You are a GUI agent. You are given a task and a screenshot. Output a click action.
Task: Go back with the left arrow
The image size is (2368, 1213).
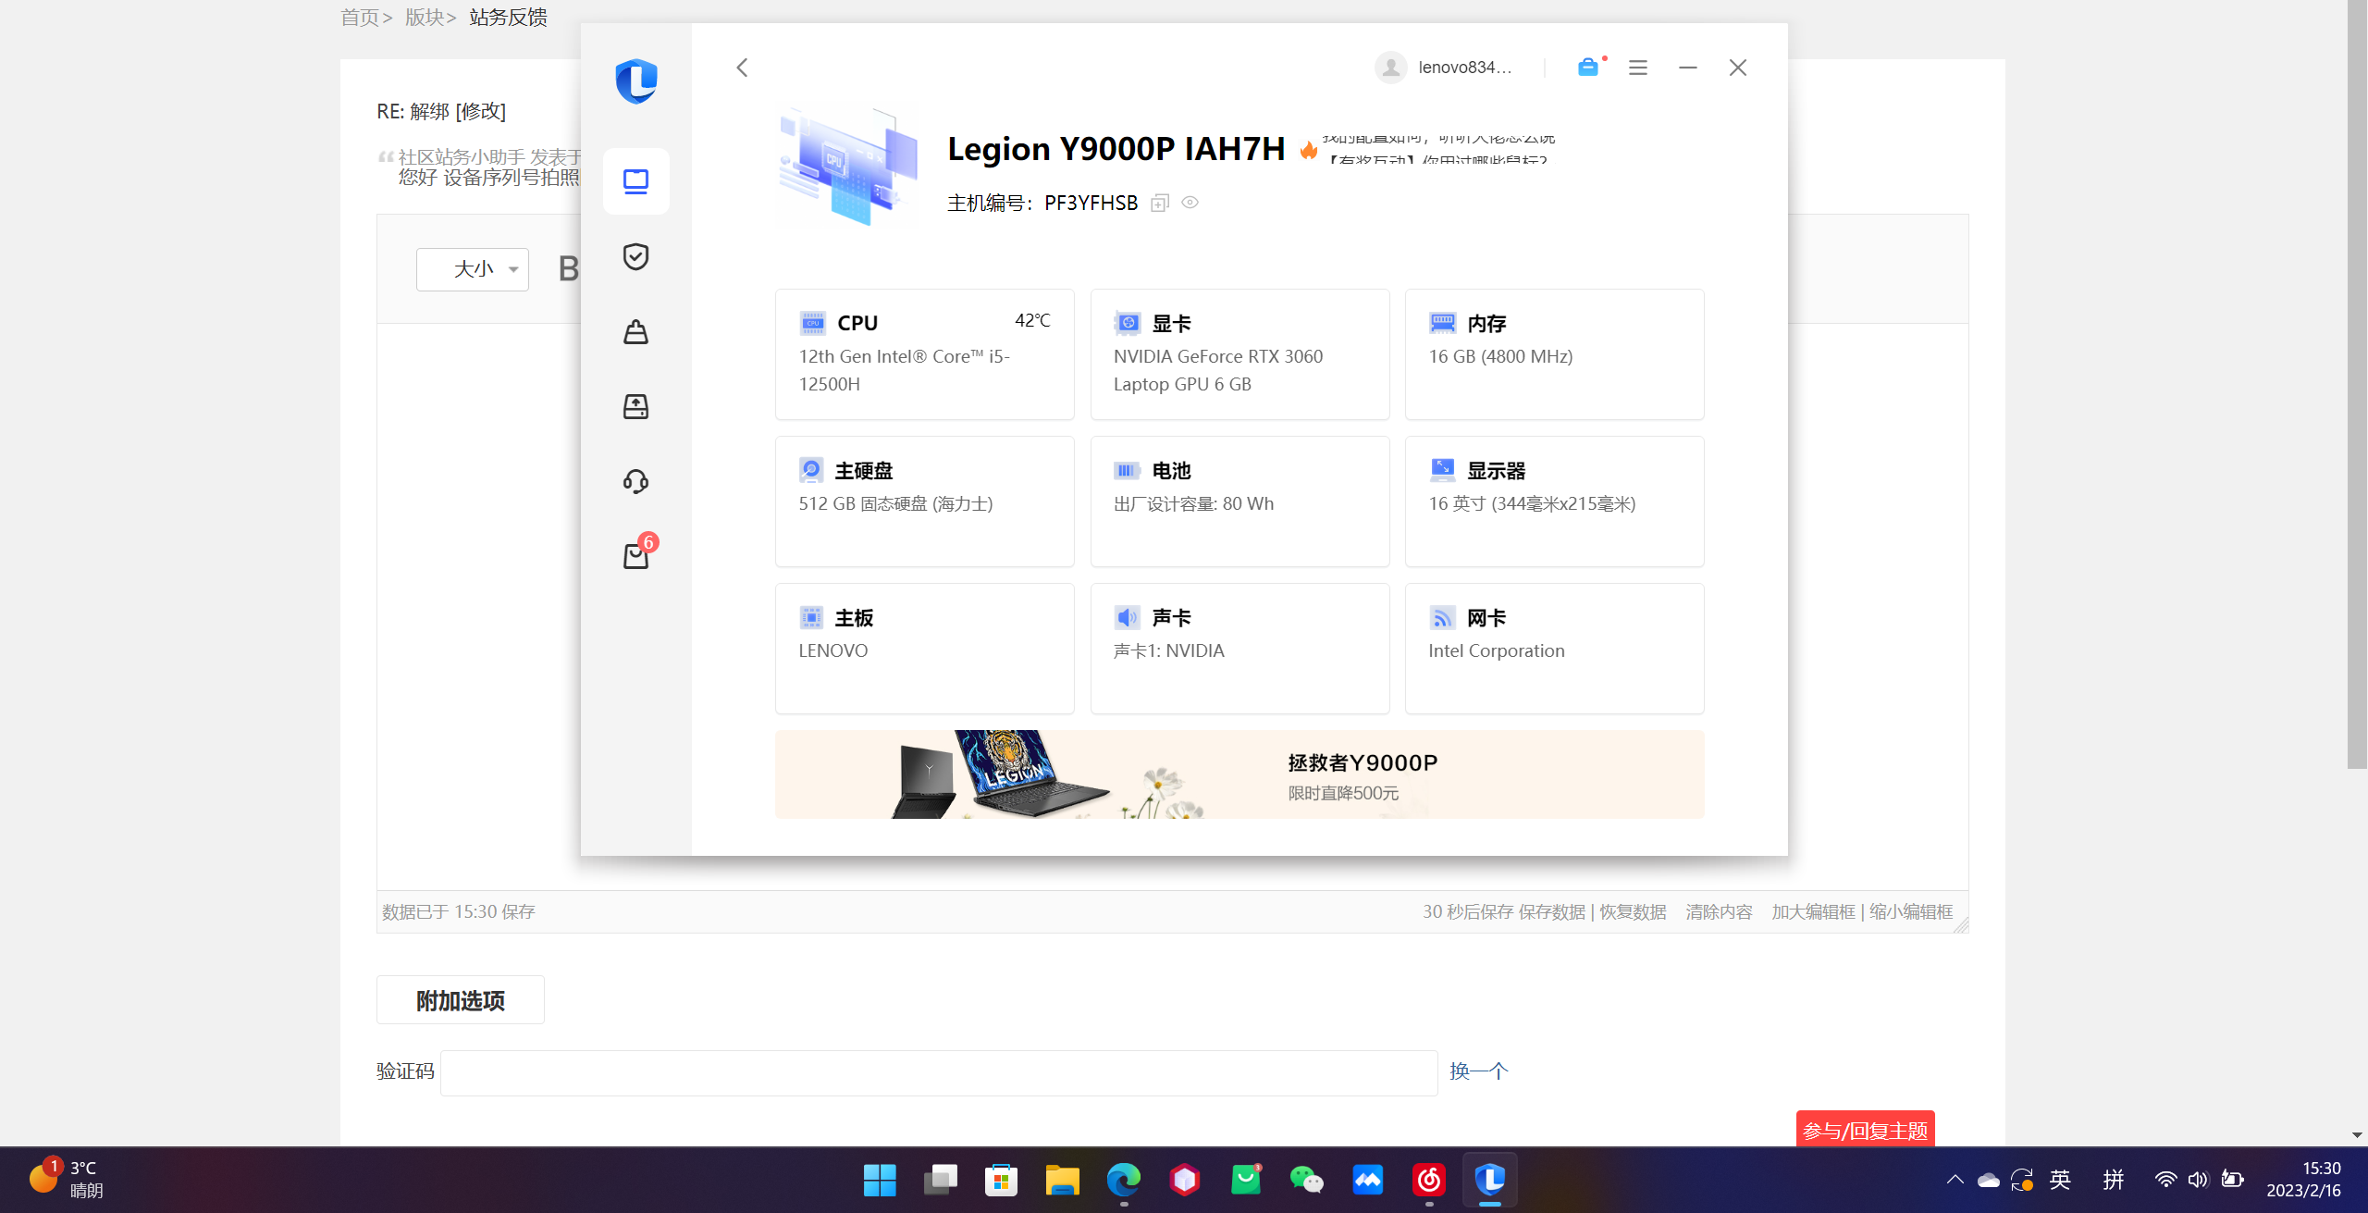[742, 68]
